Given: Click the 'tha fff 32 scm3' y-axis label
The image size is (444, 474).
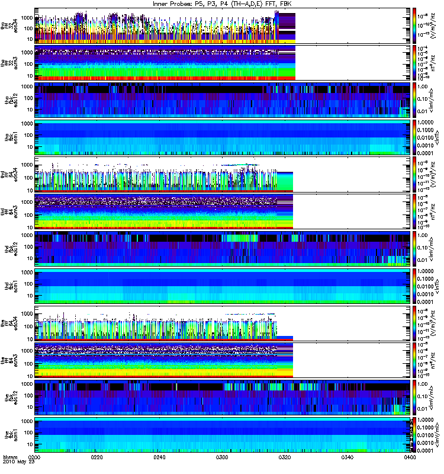Looking at the screenshot, I should 9,63.
